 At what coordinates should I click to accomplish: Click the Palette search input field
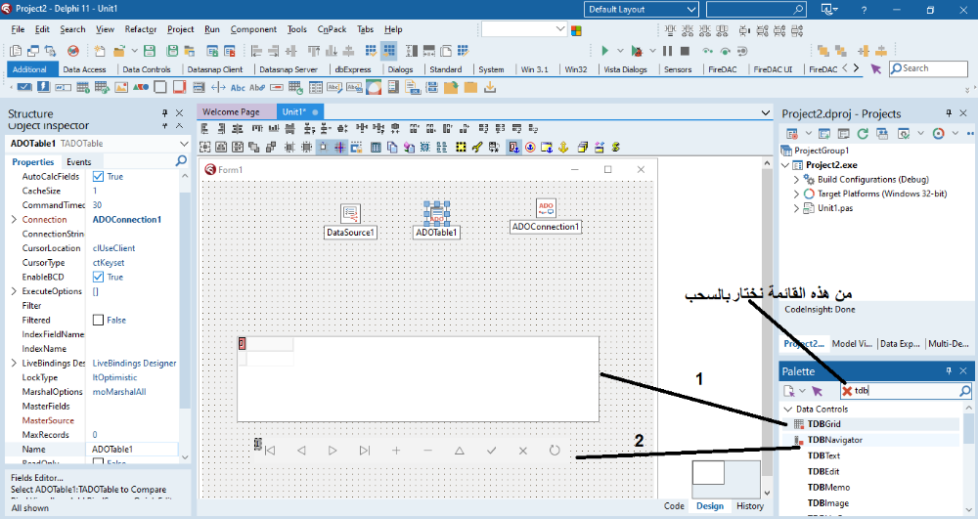pos(905,391)
